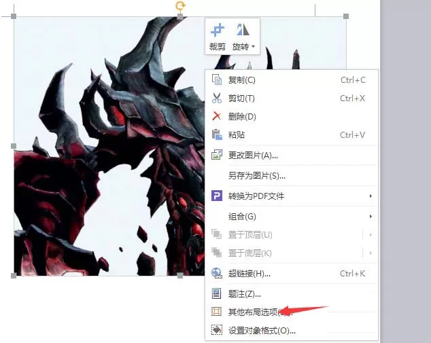Image resolution: width=431 pixels, height=343 pixels.
Task: Click the hyperlink globe icon
Action: 217,273
